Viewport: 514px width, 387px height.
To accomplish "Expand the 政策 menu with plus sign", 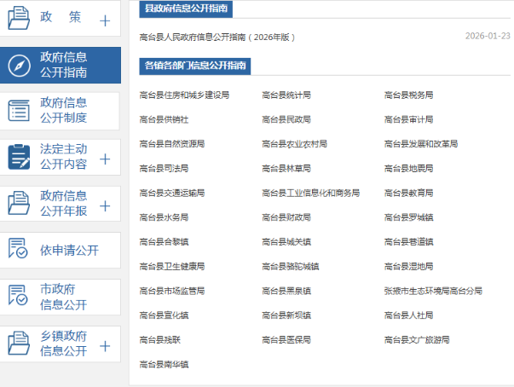I will 105,20.
